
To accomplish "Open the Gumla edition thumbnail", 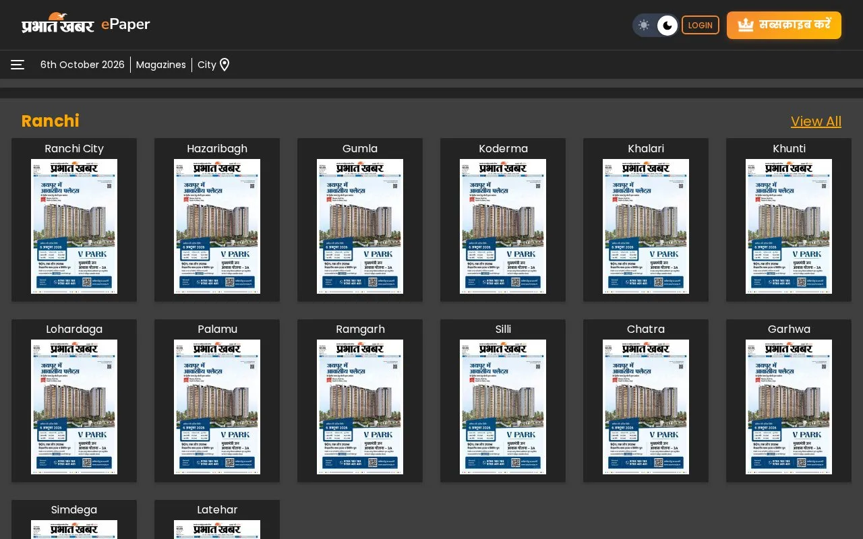I will (x=360, y=226).
